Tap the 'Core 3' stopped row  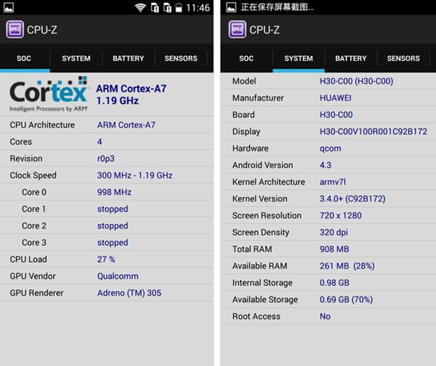click(107, 242)
